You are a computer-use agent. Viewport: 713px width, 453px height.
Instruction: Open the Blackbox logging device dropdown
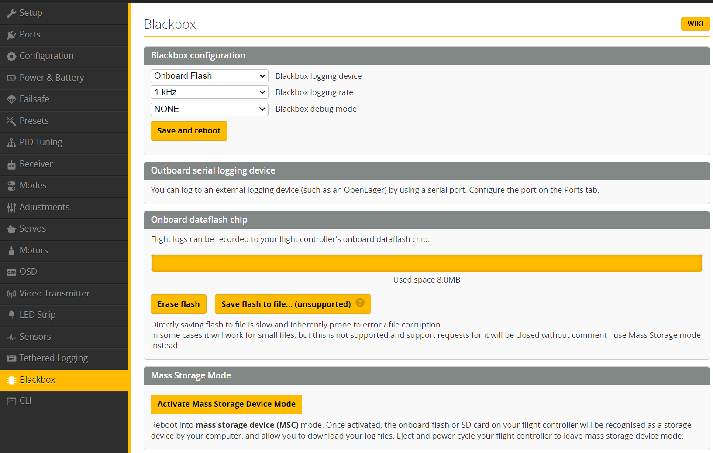(x=210, y=76)
